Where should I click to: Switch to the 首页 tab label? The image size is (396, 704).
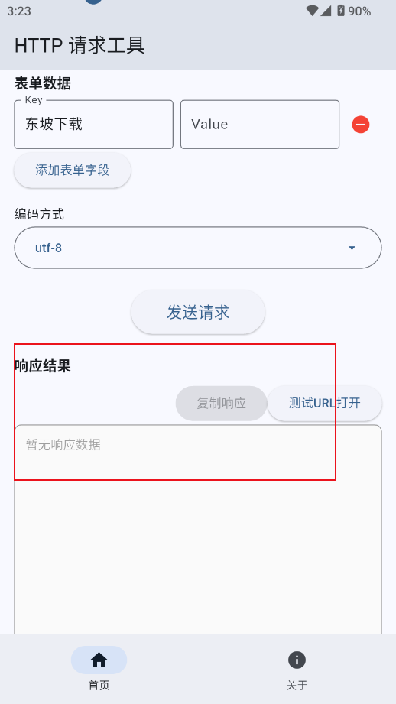(99, 685)
